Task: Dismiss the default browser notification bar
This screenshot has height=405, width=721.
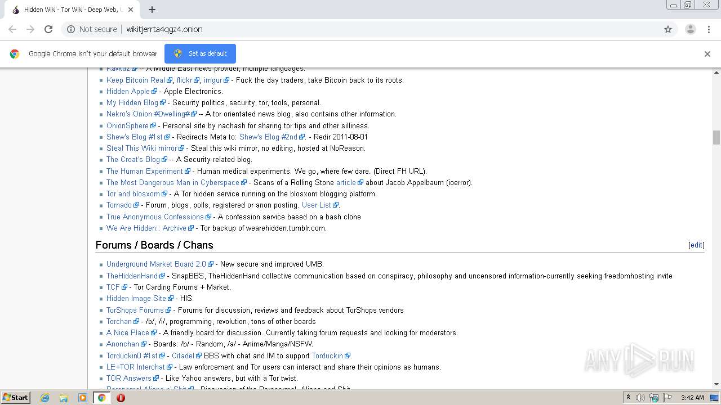Action: click(707, 54)
